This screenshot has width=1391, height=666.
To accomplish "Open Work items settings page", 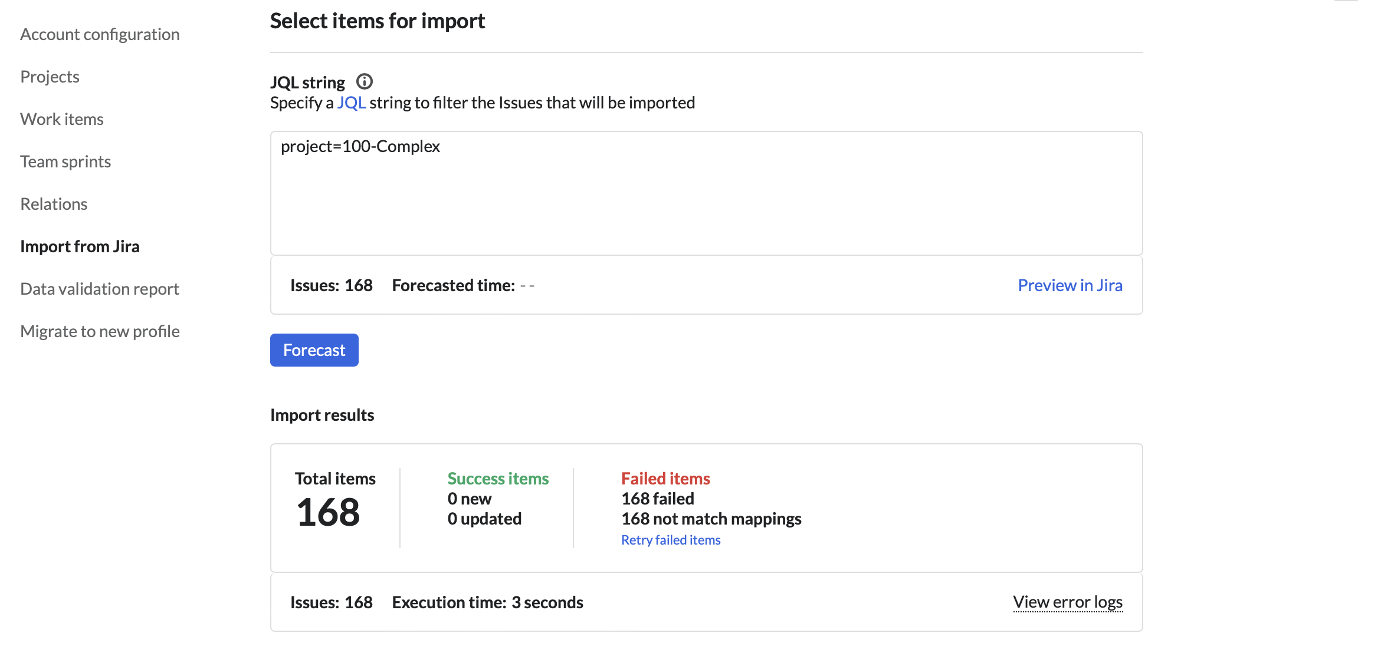I will point(62,119).
